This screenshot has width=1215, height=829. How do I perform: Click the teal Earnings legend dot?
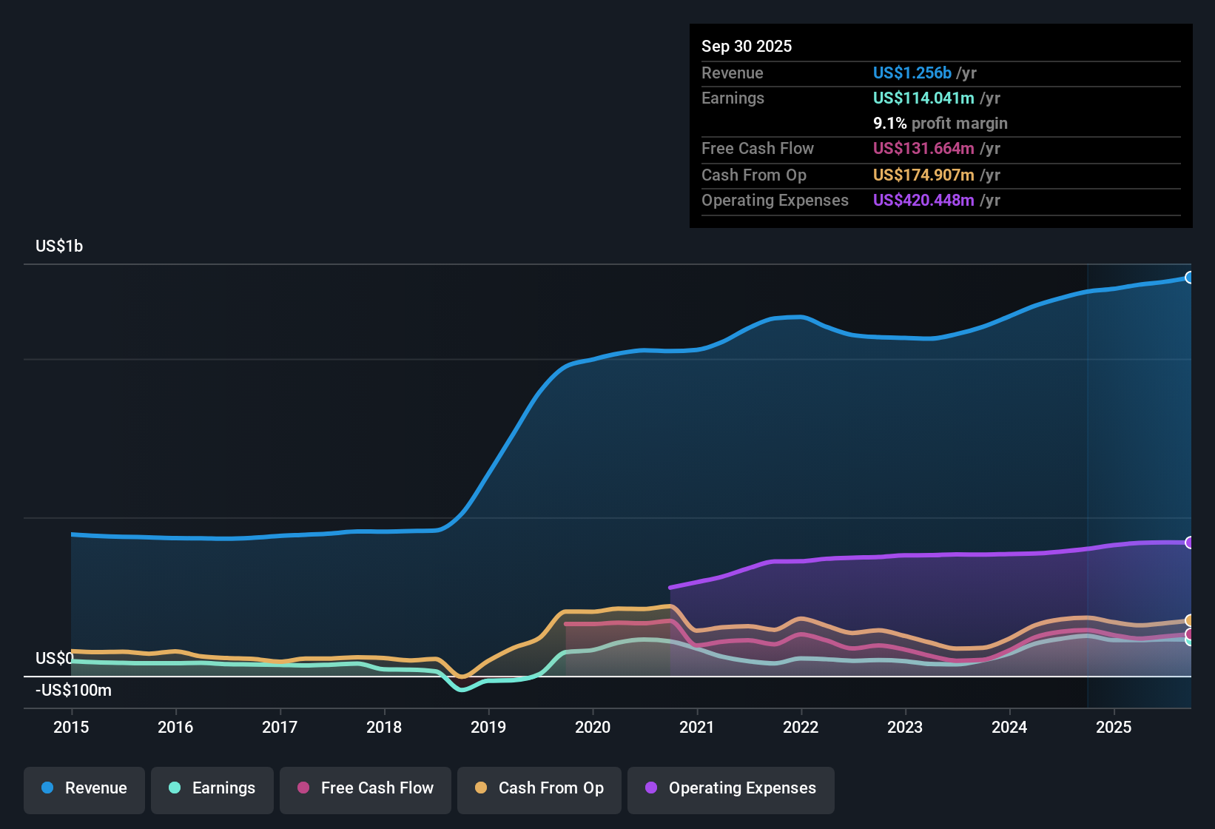[175, 788]
